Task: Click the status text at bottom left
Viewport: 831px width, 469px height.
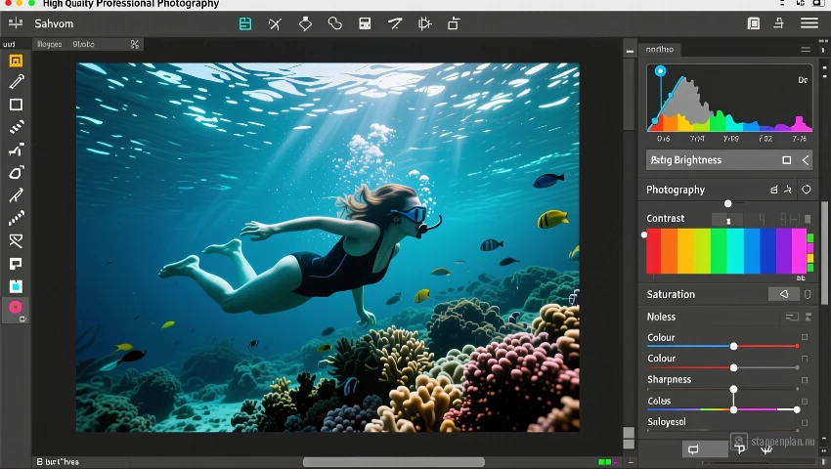Action: (58, 462)
